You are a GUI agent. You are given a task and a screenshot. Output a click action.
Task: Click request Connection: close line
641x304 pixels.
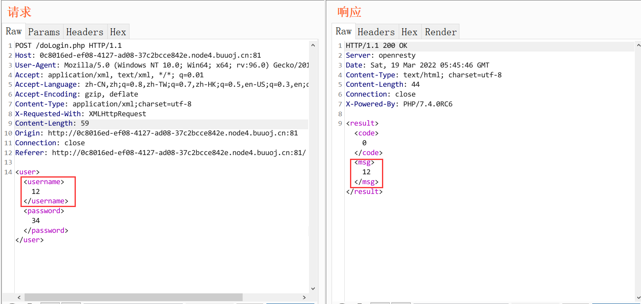[50, 143]
